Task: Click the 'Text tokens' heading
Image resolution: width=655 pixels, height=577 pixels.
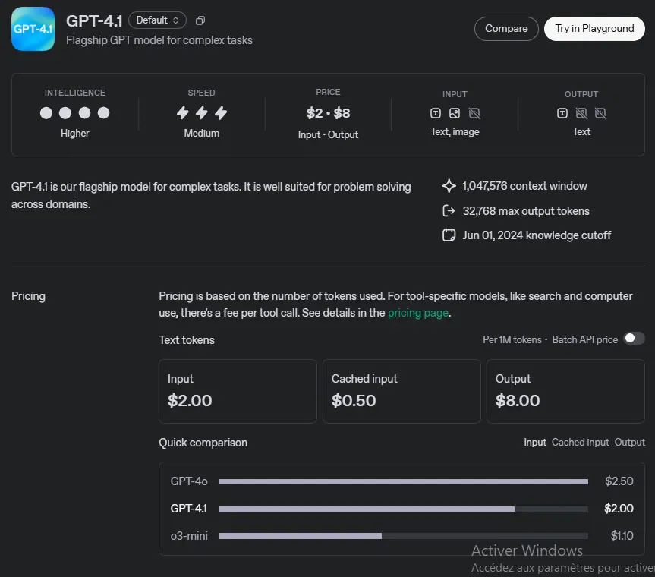Action: (x=187, y=340)
